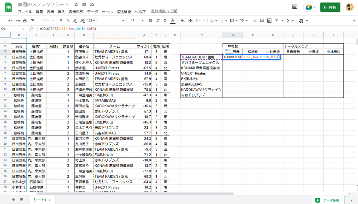The width and height of the screenshot is (358, 204).
Task: Toggle italic formatting
Action: click(x=158, y=21)
